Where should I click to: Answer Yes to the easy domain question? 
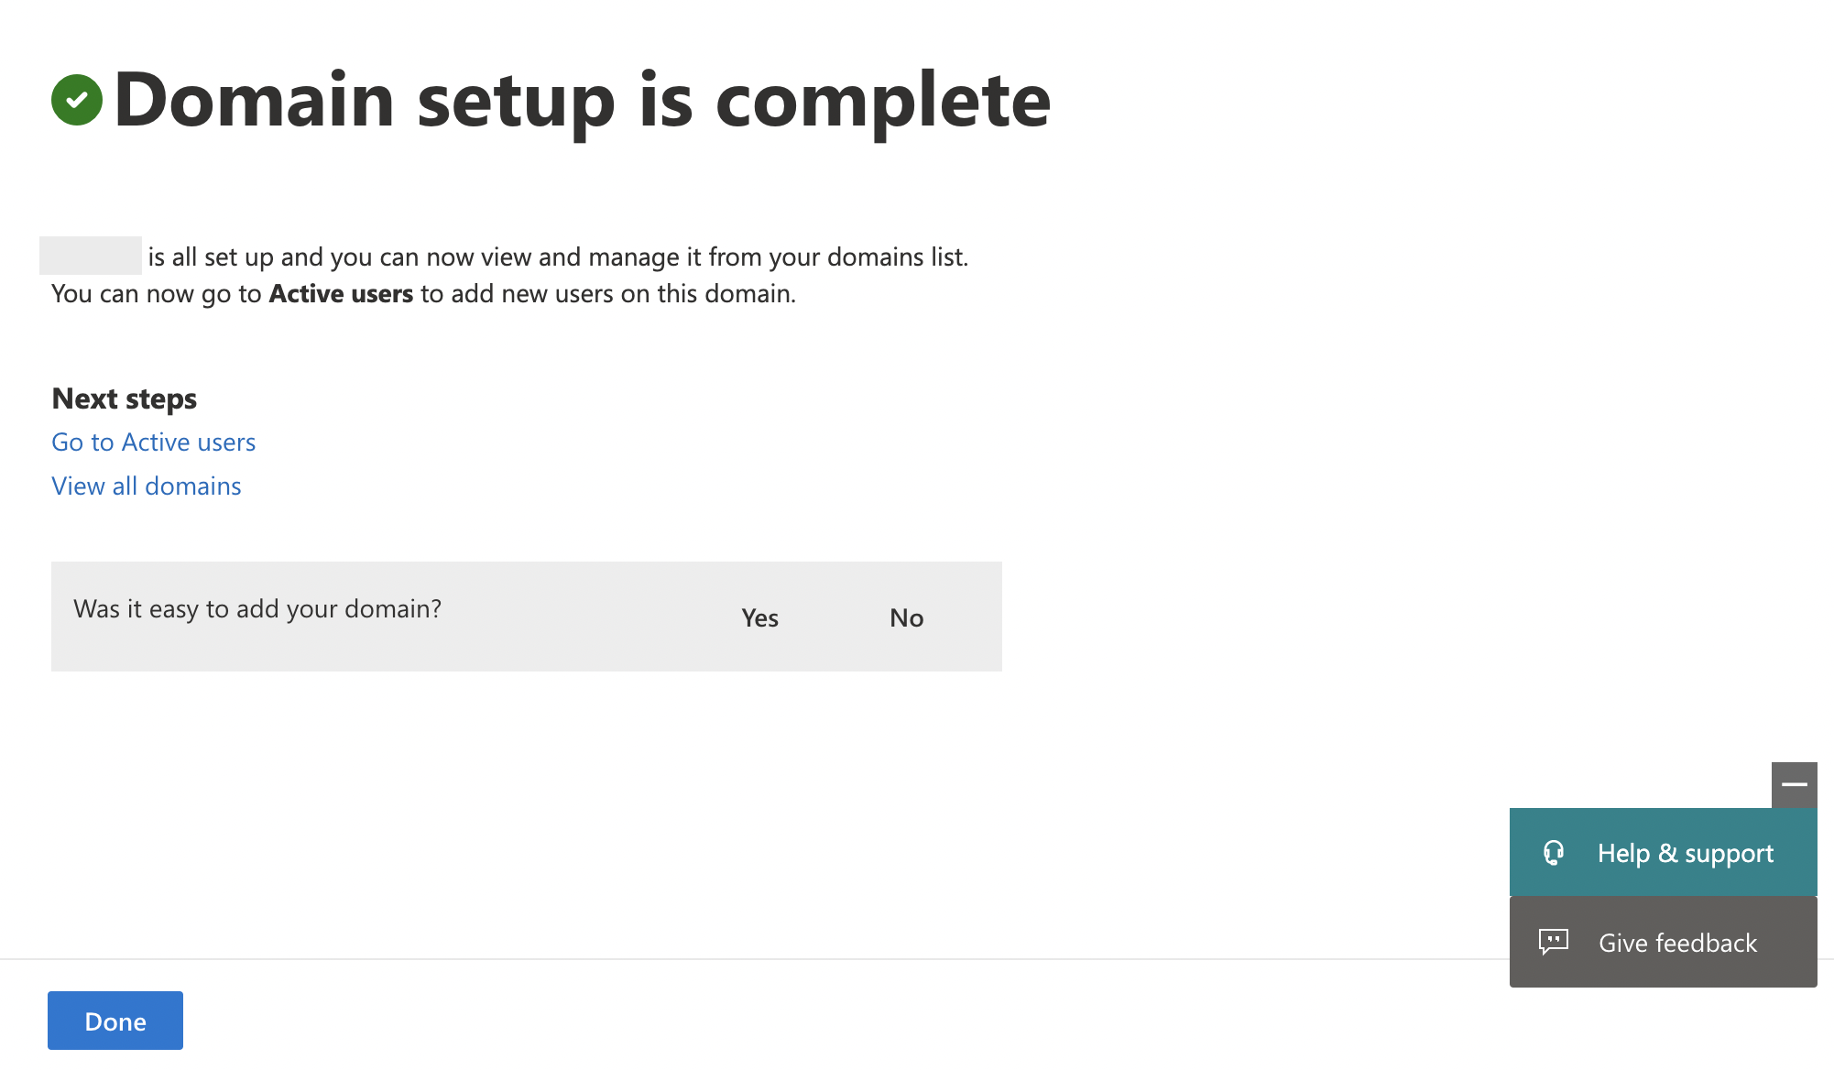tap(759, 617)
